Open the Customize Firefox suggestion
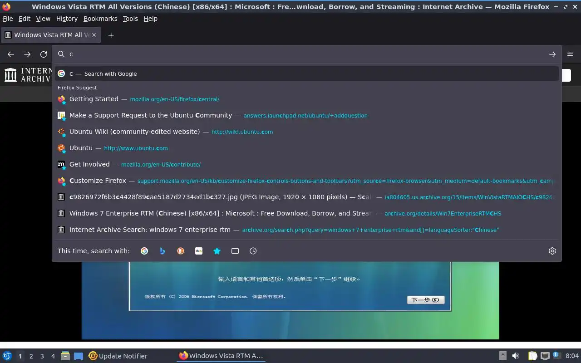581x363 pixels. pyautogui.click(x=307, y=181)
